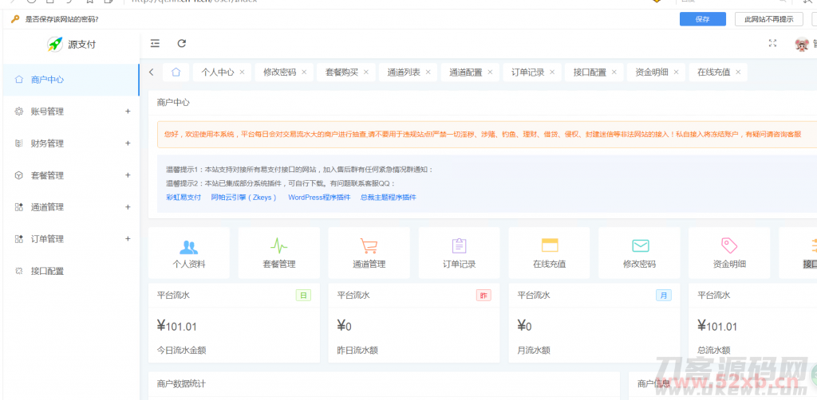Refresh page with toolbar reload icon

[182, 44]
